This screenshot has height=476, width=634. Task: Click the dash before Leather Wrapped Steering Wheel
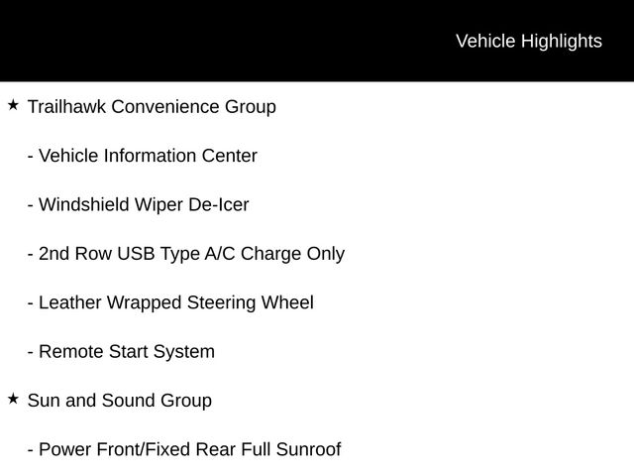31,303
